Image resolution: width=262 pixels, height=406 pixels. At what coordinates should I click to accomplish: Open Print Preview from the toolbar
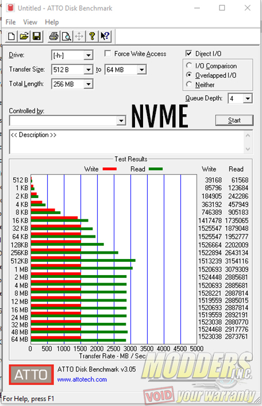coord(66,36)
